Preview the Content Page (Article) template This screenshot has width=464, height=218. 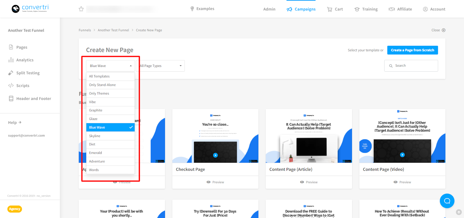coord(309,182)
